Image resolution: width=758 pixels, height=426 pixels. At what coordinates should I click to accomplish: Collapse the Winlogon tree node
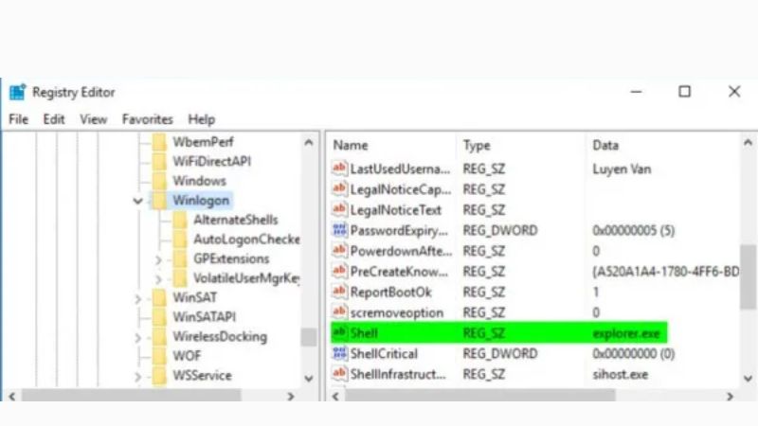click(x=138, y=201)
